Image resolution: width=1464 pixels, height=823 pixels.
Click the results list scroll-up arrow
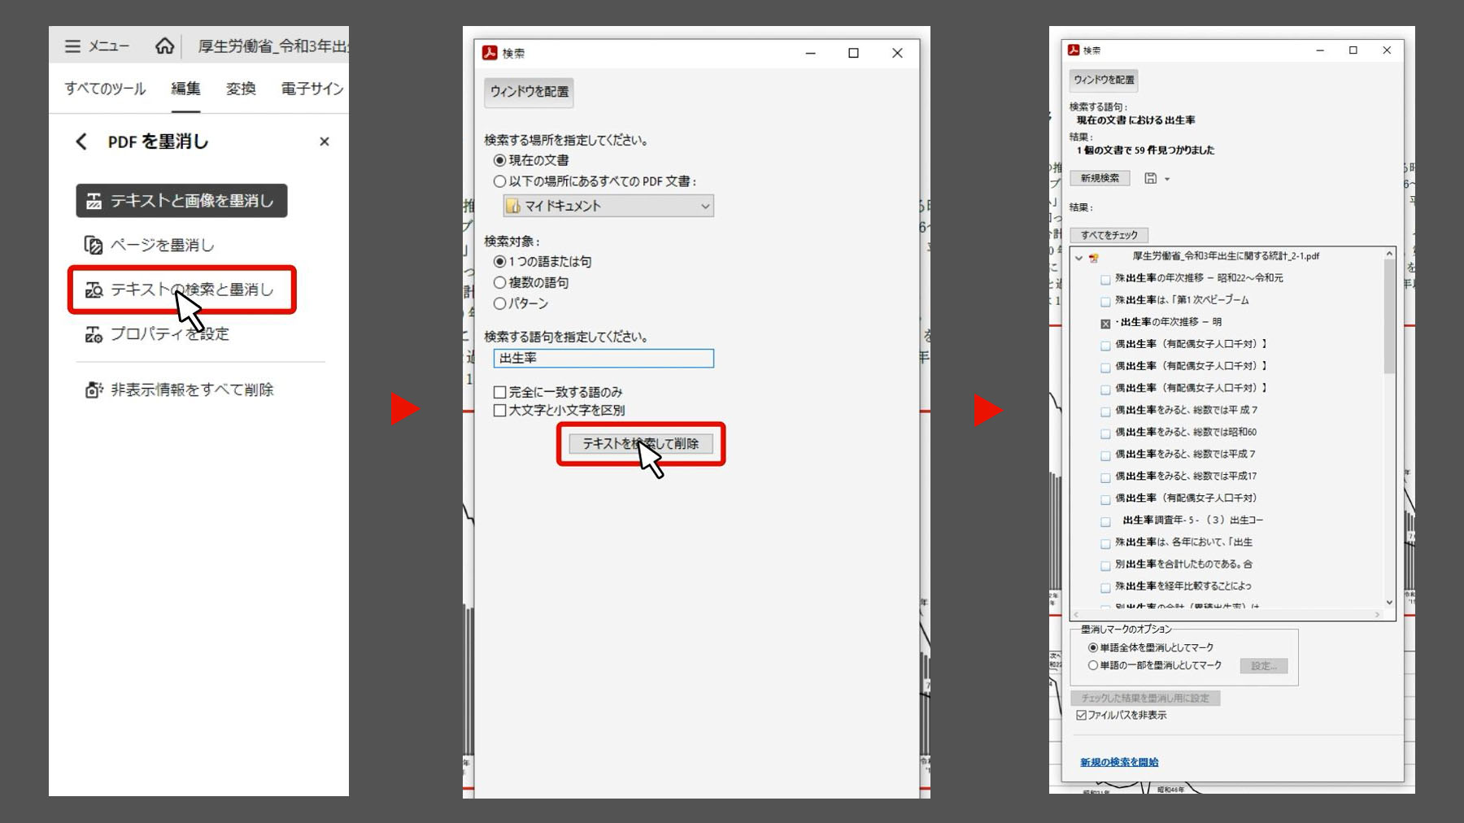point(1389,254)
